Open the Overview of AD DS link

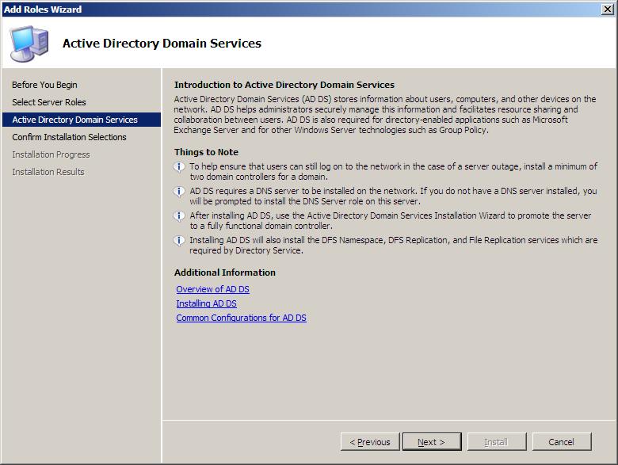[x=212, y=289]
